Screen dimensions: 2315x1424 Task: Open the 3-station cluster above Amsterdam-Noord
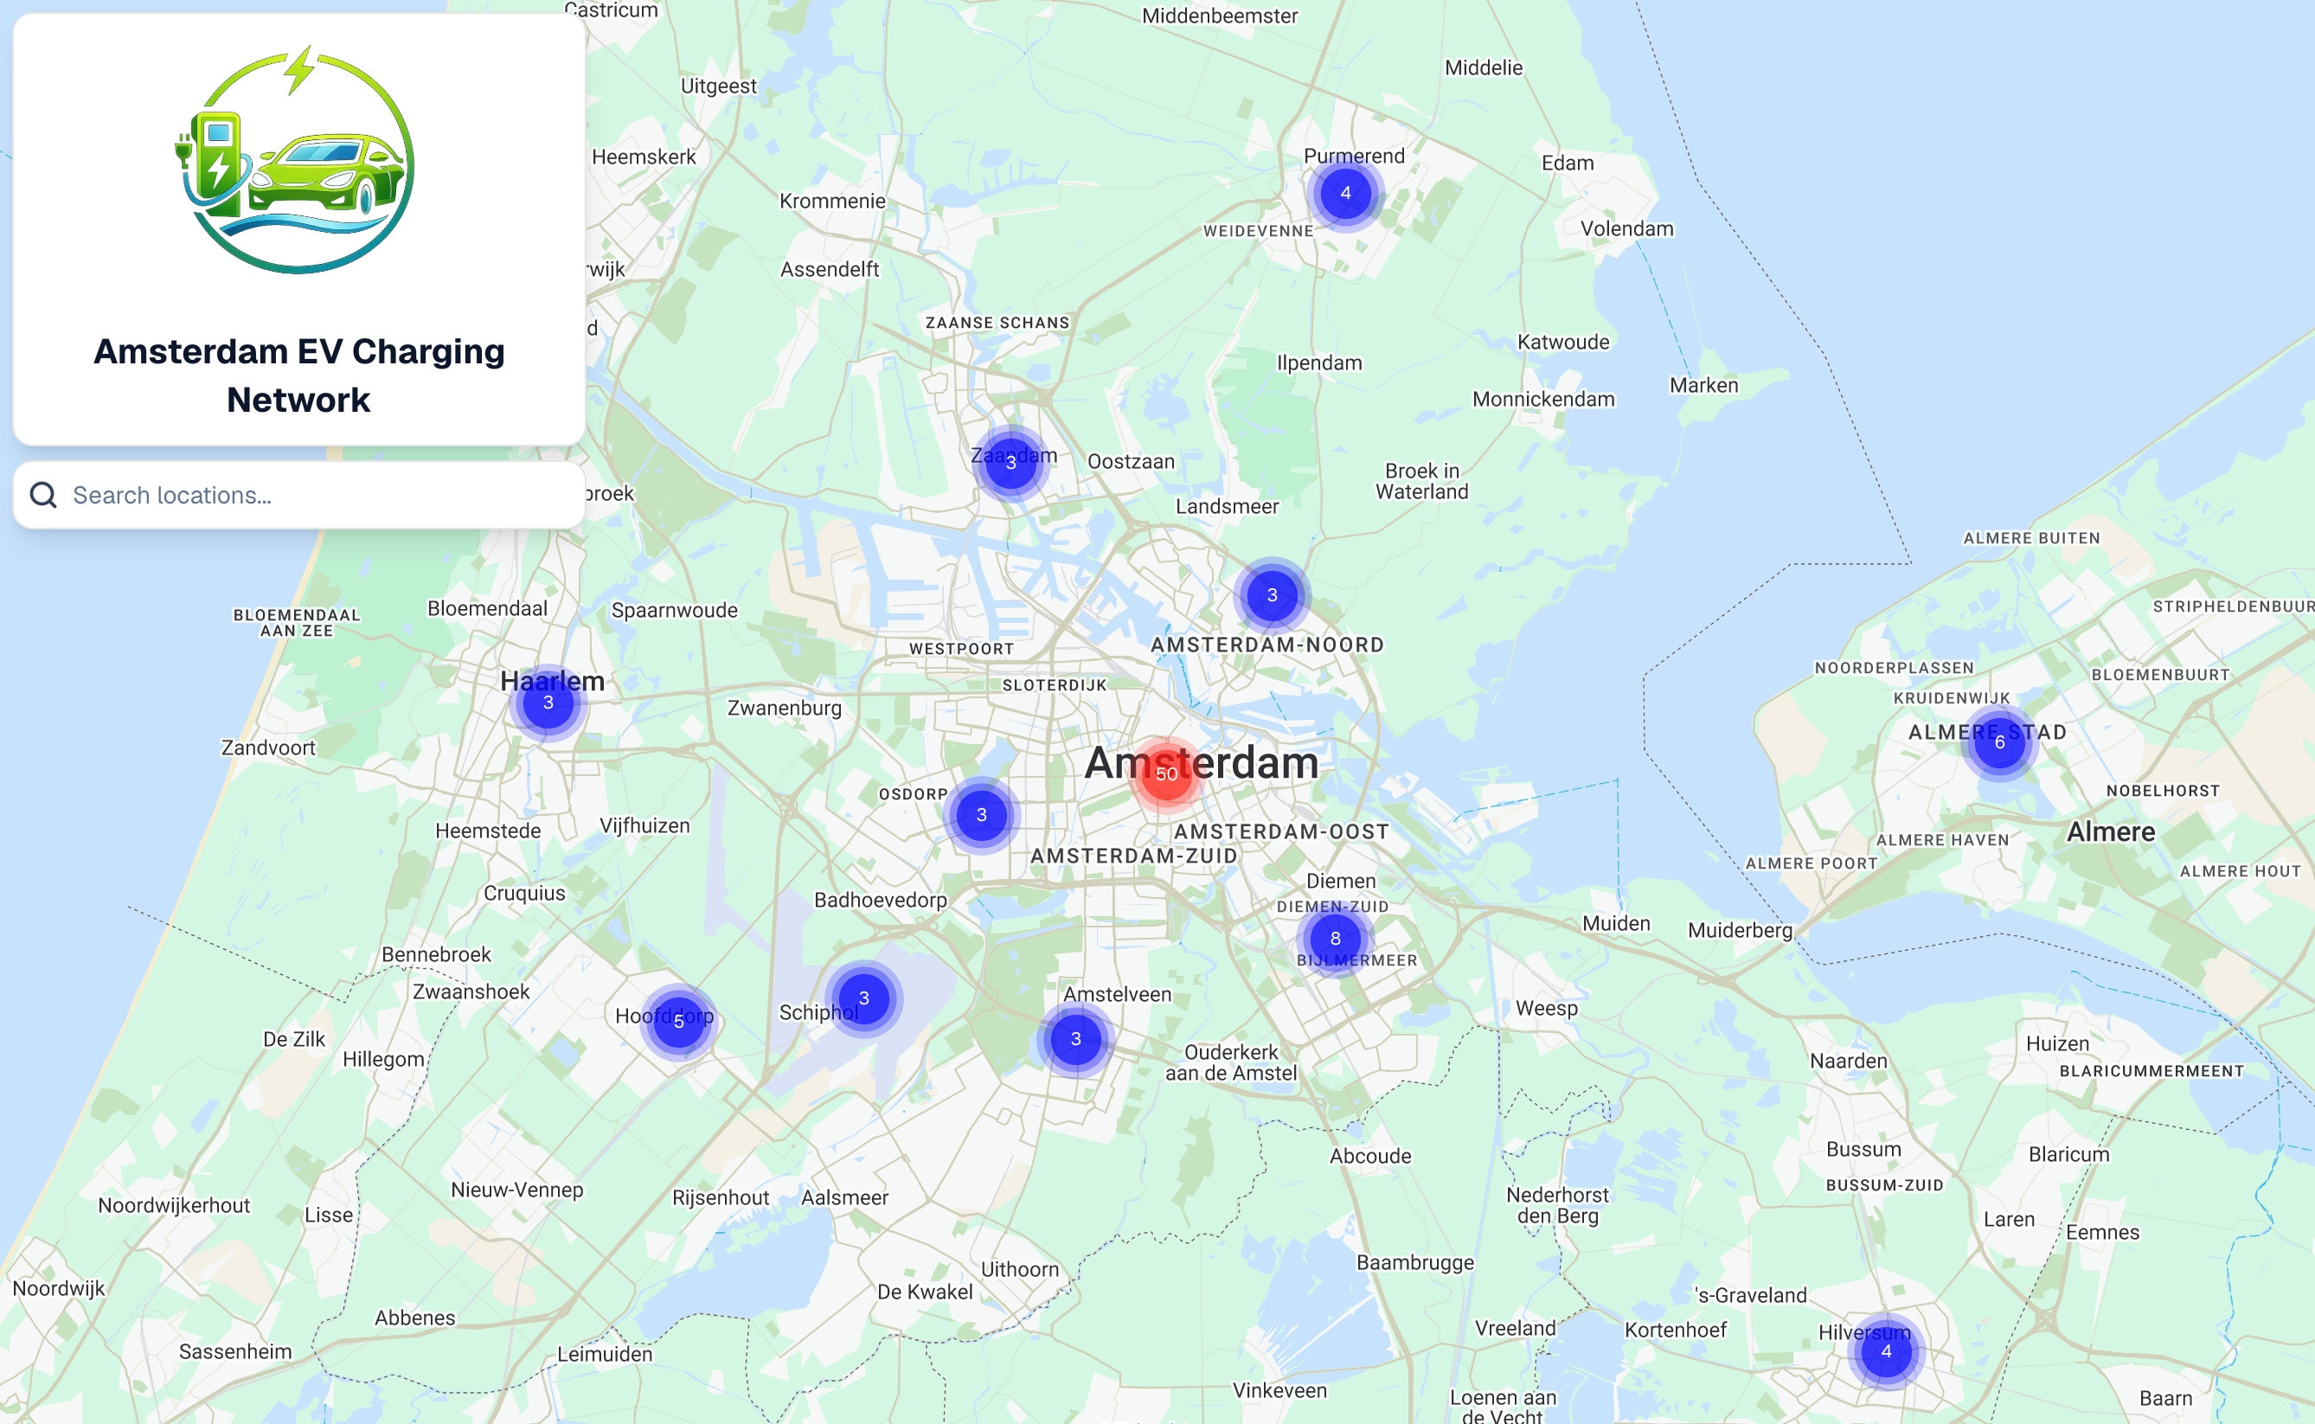(x=1272, y=595)
